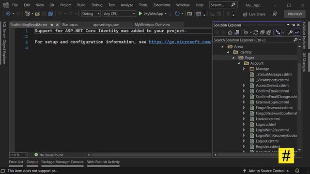Toggle Show All Files in Solution Explorer
Image resolution: width=310 pixels, height=174 pixels.
point(269,32)
